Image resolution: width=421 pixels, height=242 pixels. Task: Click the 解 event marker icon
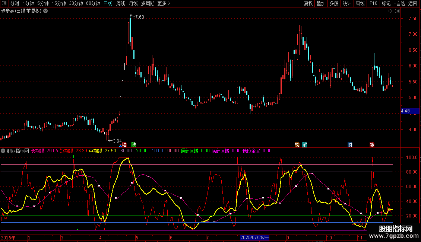pos(305,144)
